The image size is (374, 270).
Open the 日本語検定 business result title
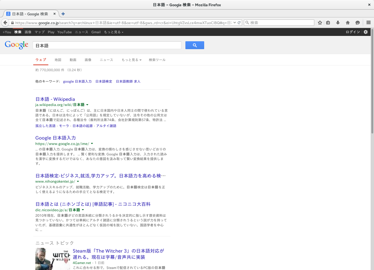click(x=101, y=176)
